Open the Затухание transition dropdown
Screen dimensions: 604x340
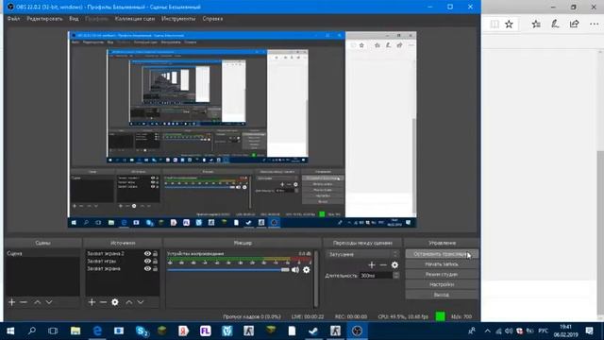coord(362,254)
